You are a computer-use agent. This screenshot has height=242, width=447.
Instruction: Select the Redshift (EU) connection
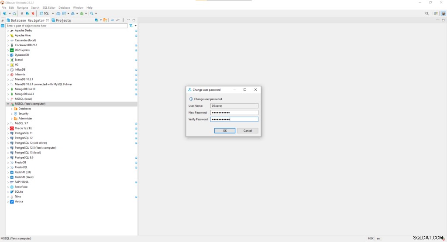pos(23,172)
